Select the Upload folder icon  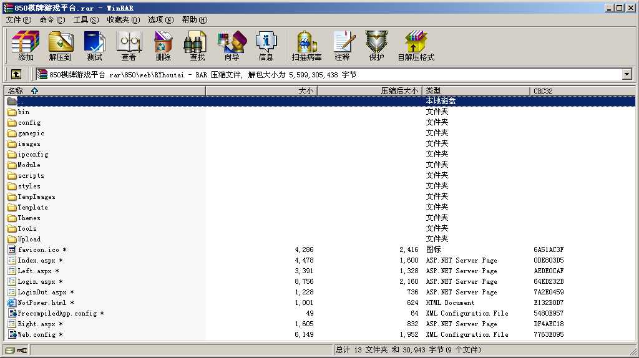12,239
